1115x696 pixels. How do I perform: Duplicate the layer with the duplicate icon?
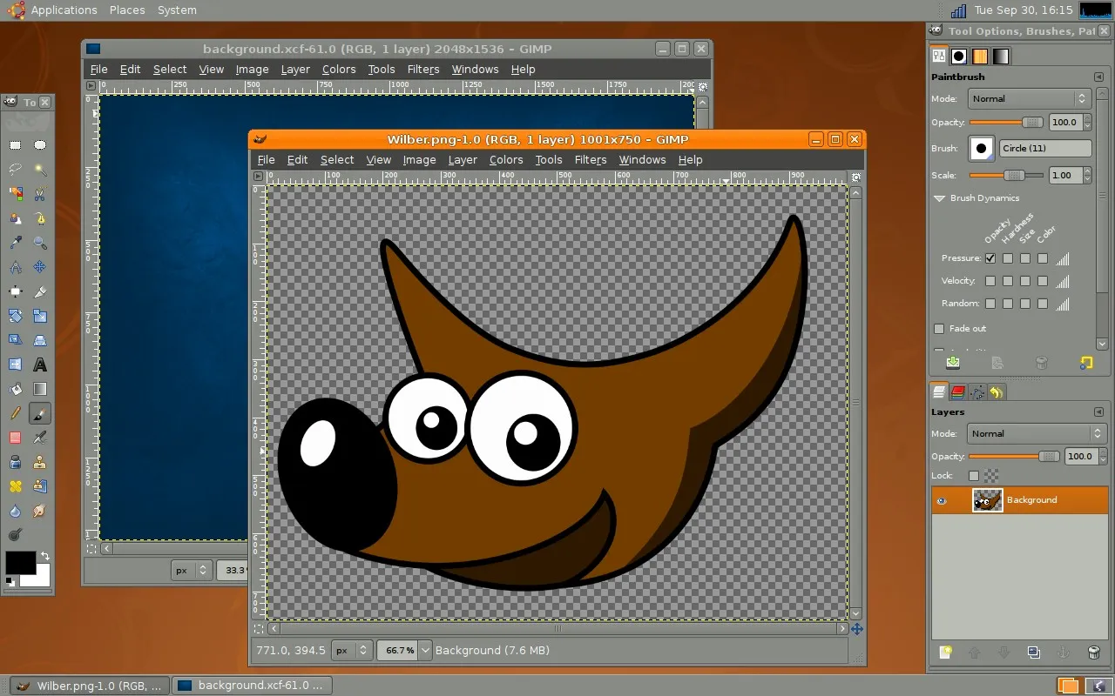pyautogui.click(x=1034, y=652)
